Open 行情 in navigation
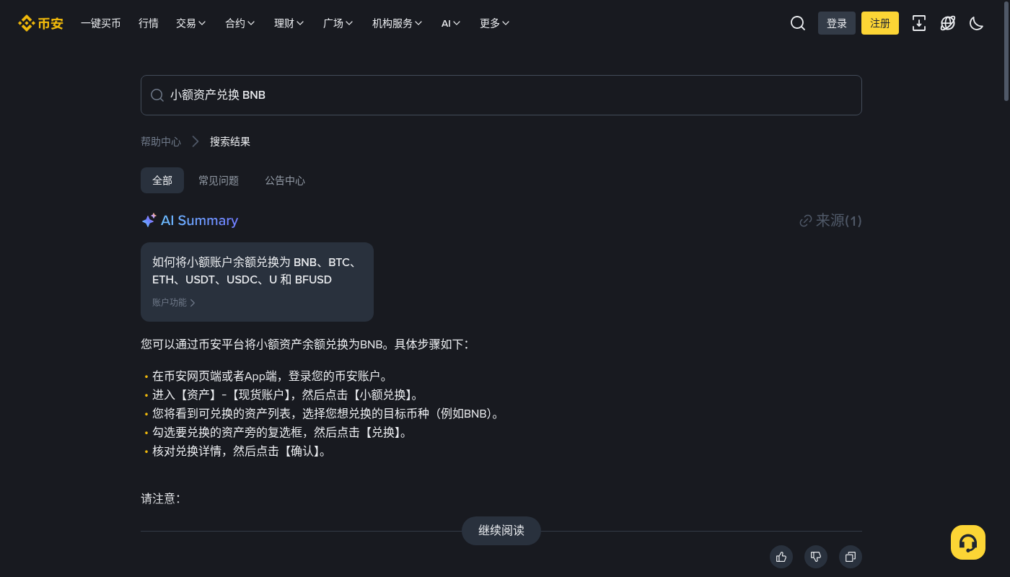 (x=149, y=23)
